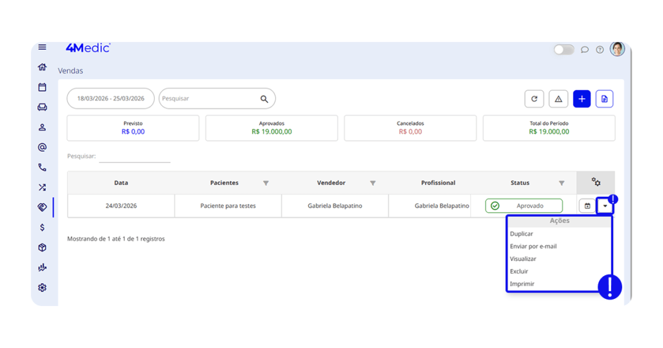Click the refresh icon button
This screenshot has height=348, width=663.
coord(534,99)
